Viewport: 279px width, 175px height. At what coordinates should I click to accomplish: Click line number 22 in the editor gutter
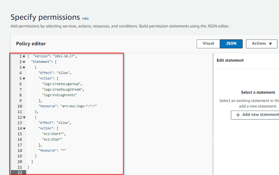pyautogui.click(x=20, y=173)
